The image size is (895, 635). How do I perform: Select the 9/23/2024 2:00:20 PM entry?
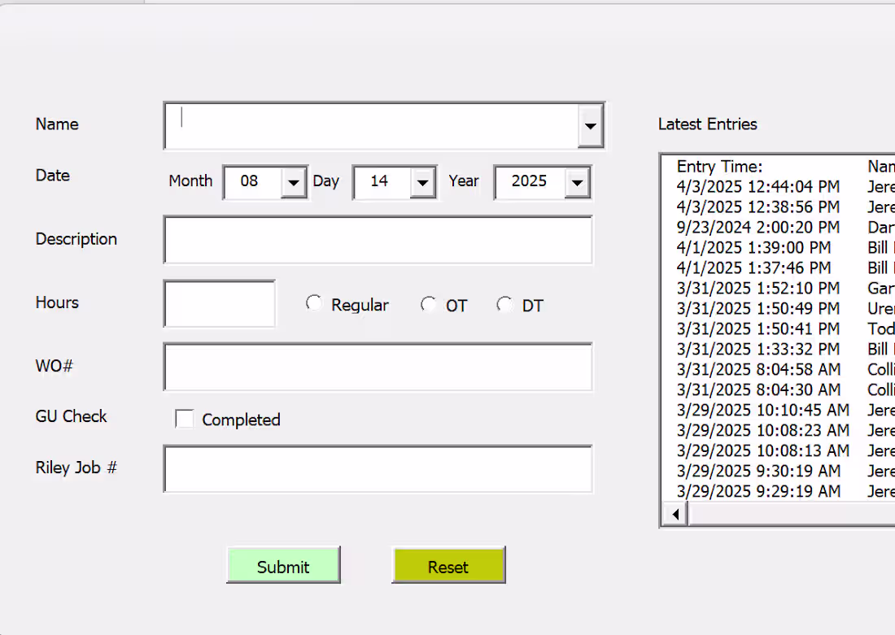pyautogui.click(x=757, y=227)
